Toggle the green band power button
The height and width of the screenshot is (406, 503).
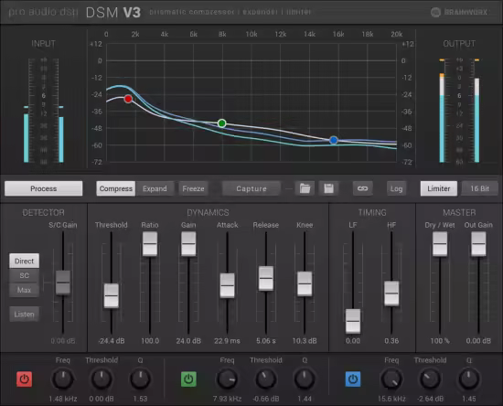tap(188, 379)
